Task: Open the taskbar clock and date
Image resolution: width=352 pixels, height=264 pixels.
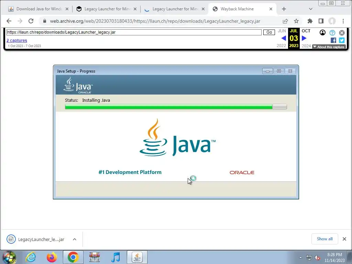Action: pyautogui.click(x=334, y=257)
